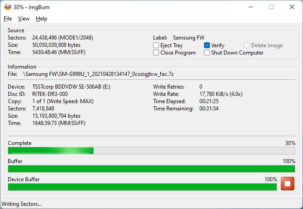Open the File menu
The width and height of the screenshot is (303, 209).
(x=8, y=19)
